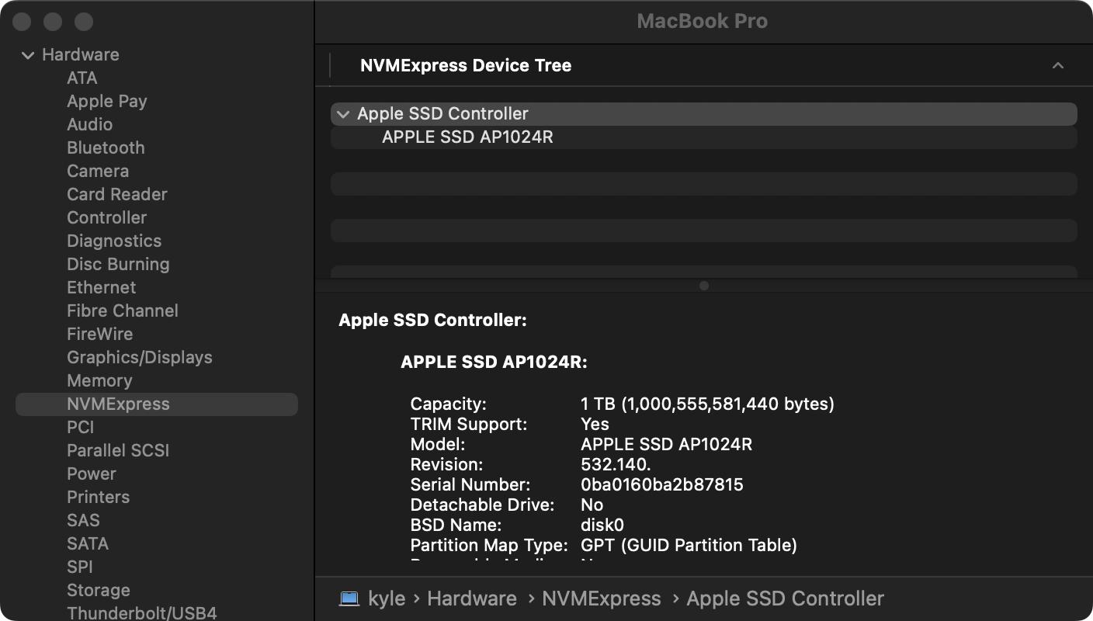The image size is (1093, 621).
Task: Click the TRIM Support: label
Action: [x=469, y=424]
